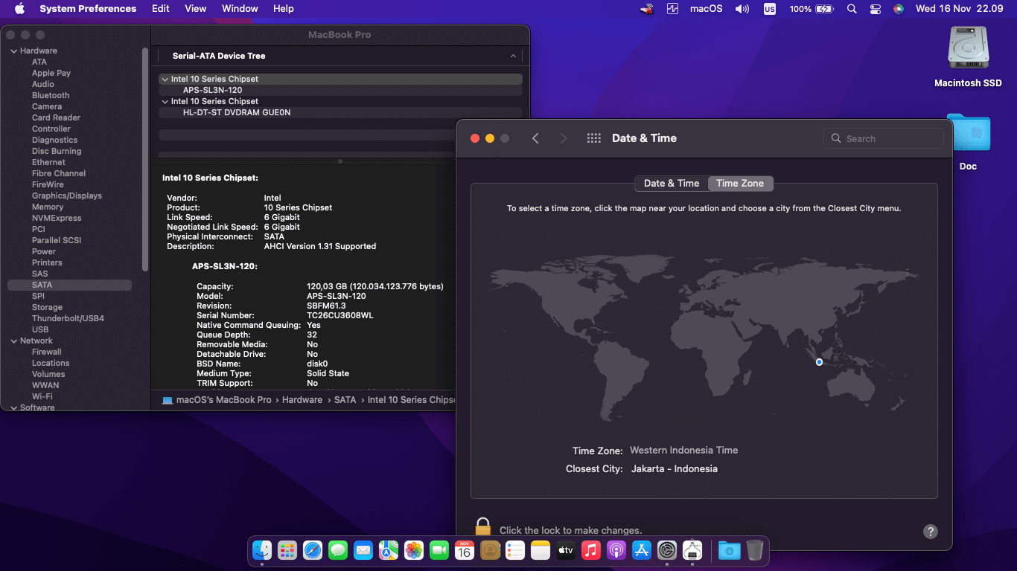Click System Preferences icon in the Dock
This screenshot has height=571, width=1017.
(667, 550)
